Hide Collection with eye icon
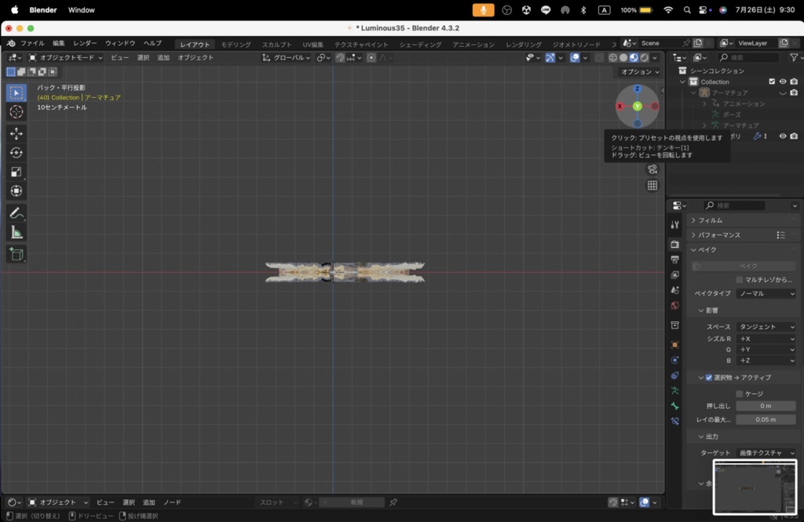Viewport: 804px width, 522px height. click(783, 82)
